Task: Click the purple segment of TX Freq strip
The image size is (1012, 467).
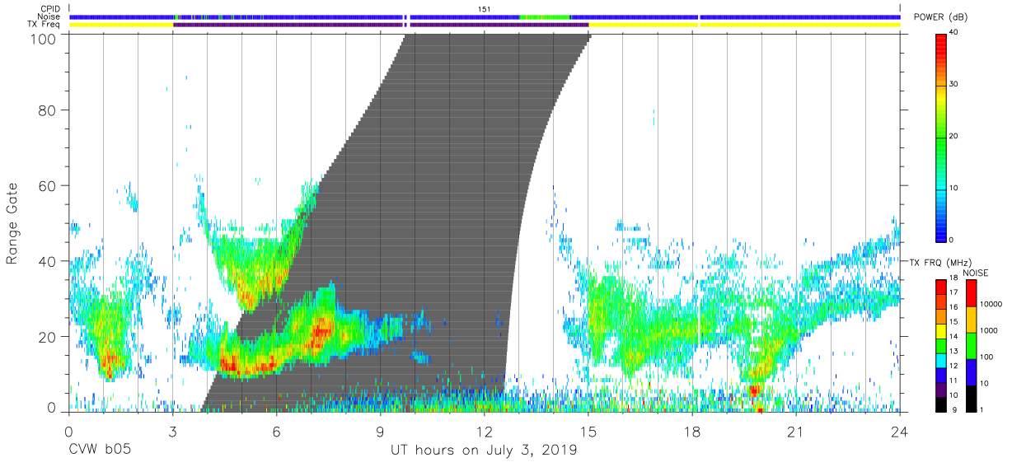Action: [x=381, y=25]
